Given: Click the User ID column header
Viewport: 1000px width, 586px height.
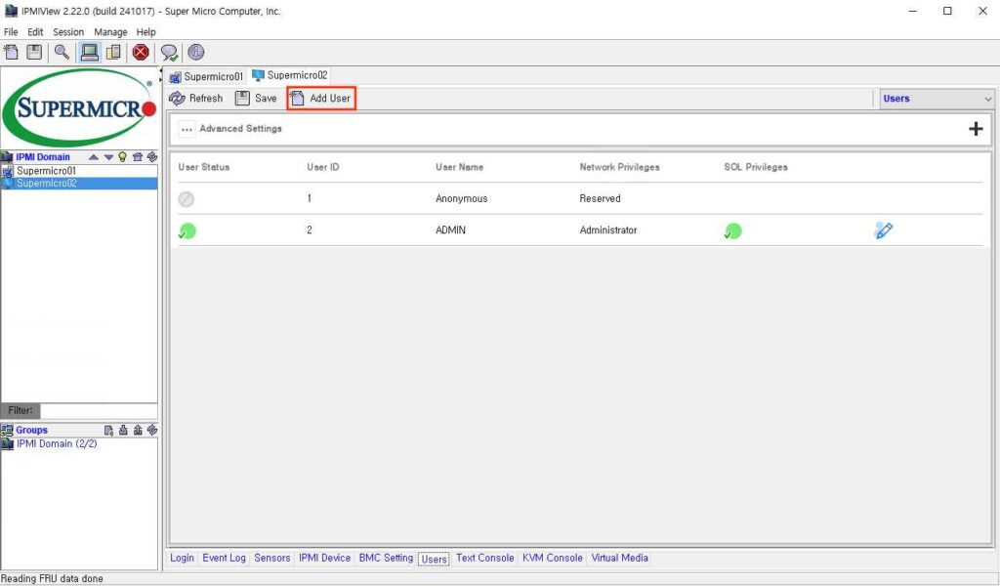Looking at the screenshot, I should (322, 167).
